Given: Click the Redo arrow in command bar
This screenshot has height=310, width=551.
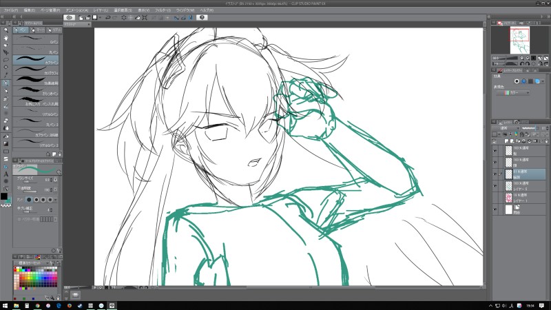Looking at the screenshot, I should (x=114, y=17).
